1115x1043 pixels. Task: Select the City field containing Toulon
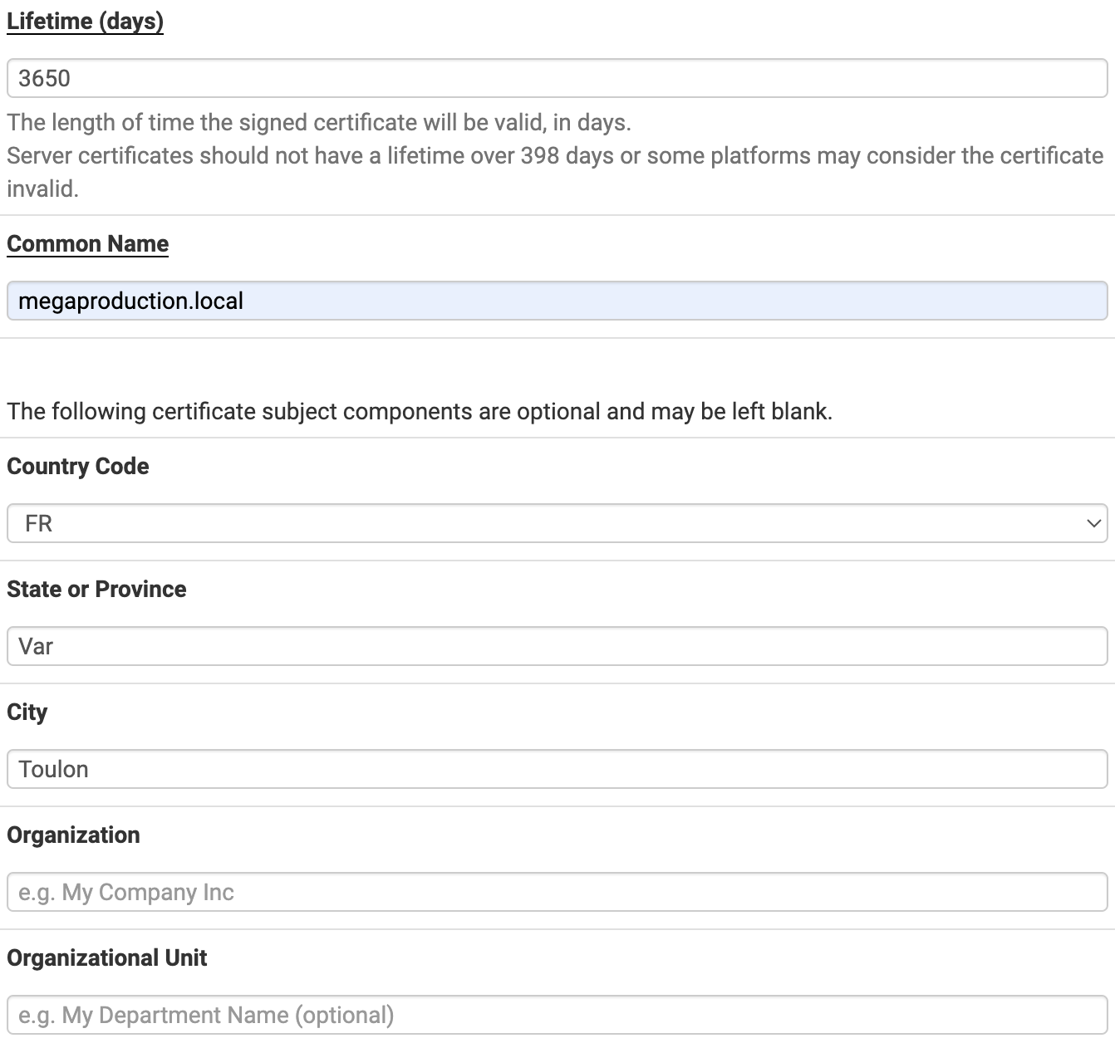[557, 769]
